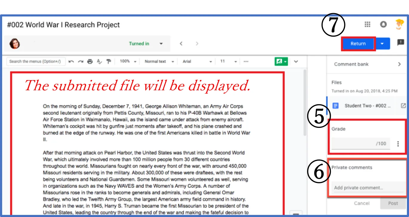Click the Files heading
This screenshot has height=217, width=409.
point(336,82)
